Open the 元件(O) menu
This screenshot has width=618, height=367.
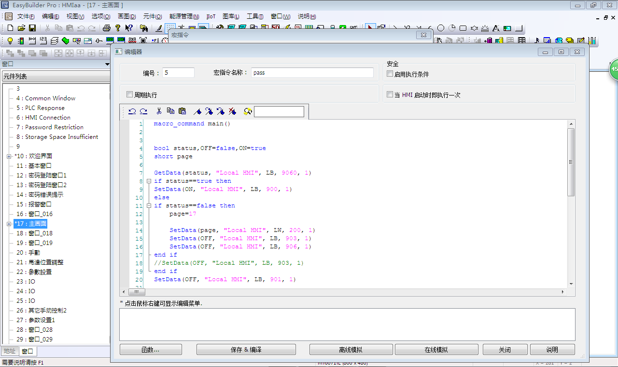click(153, 16)
